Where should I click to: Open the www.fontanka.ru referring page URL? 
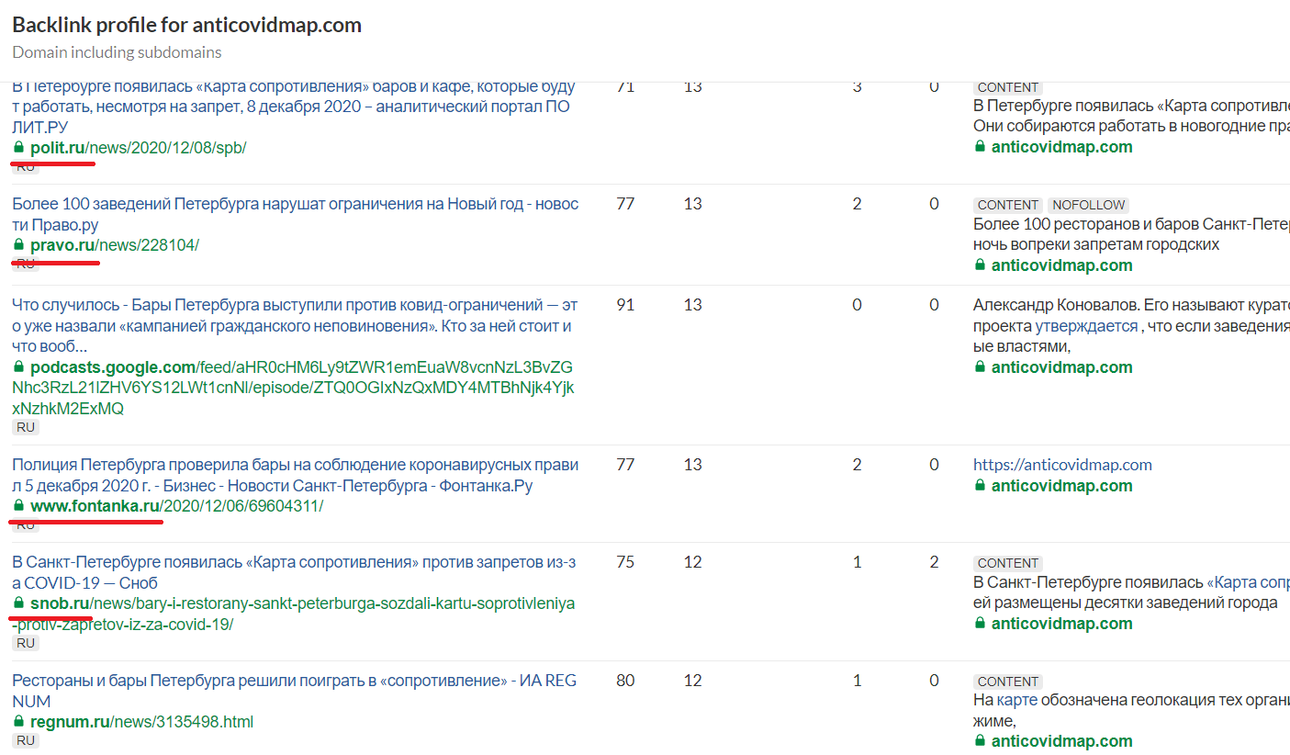click(x=176, y=506)
